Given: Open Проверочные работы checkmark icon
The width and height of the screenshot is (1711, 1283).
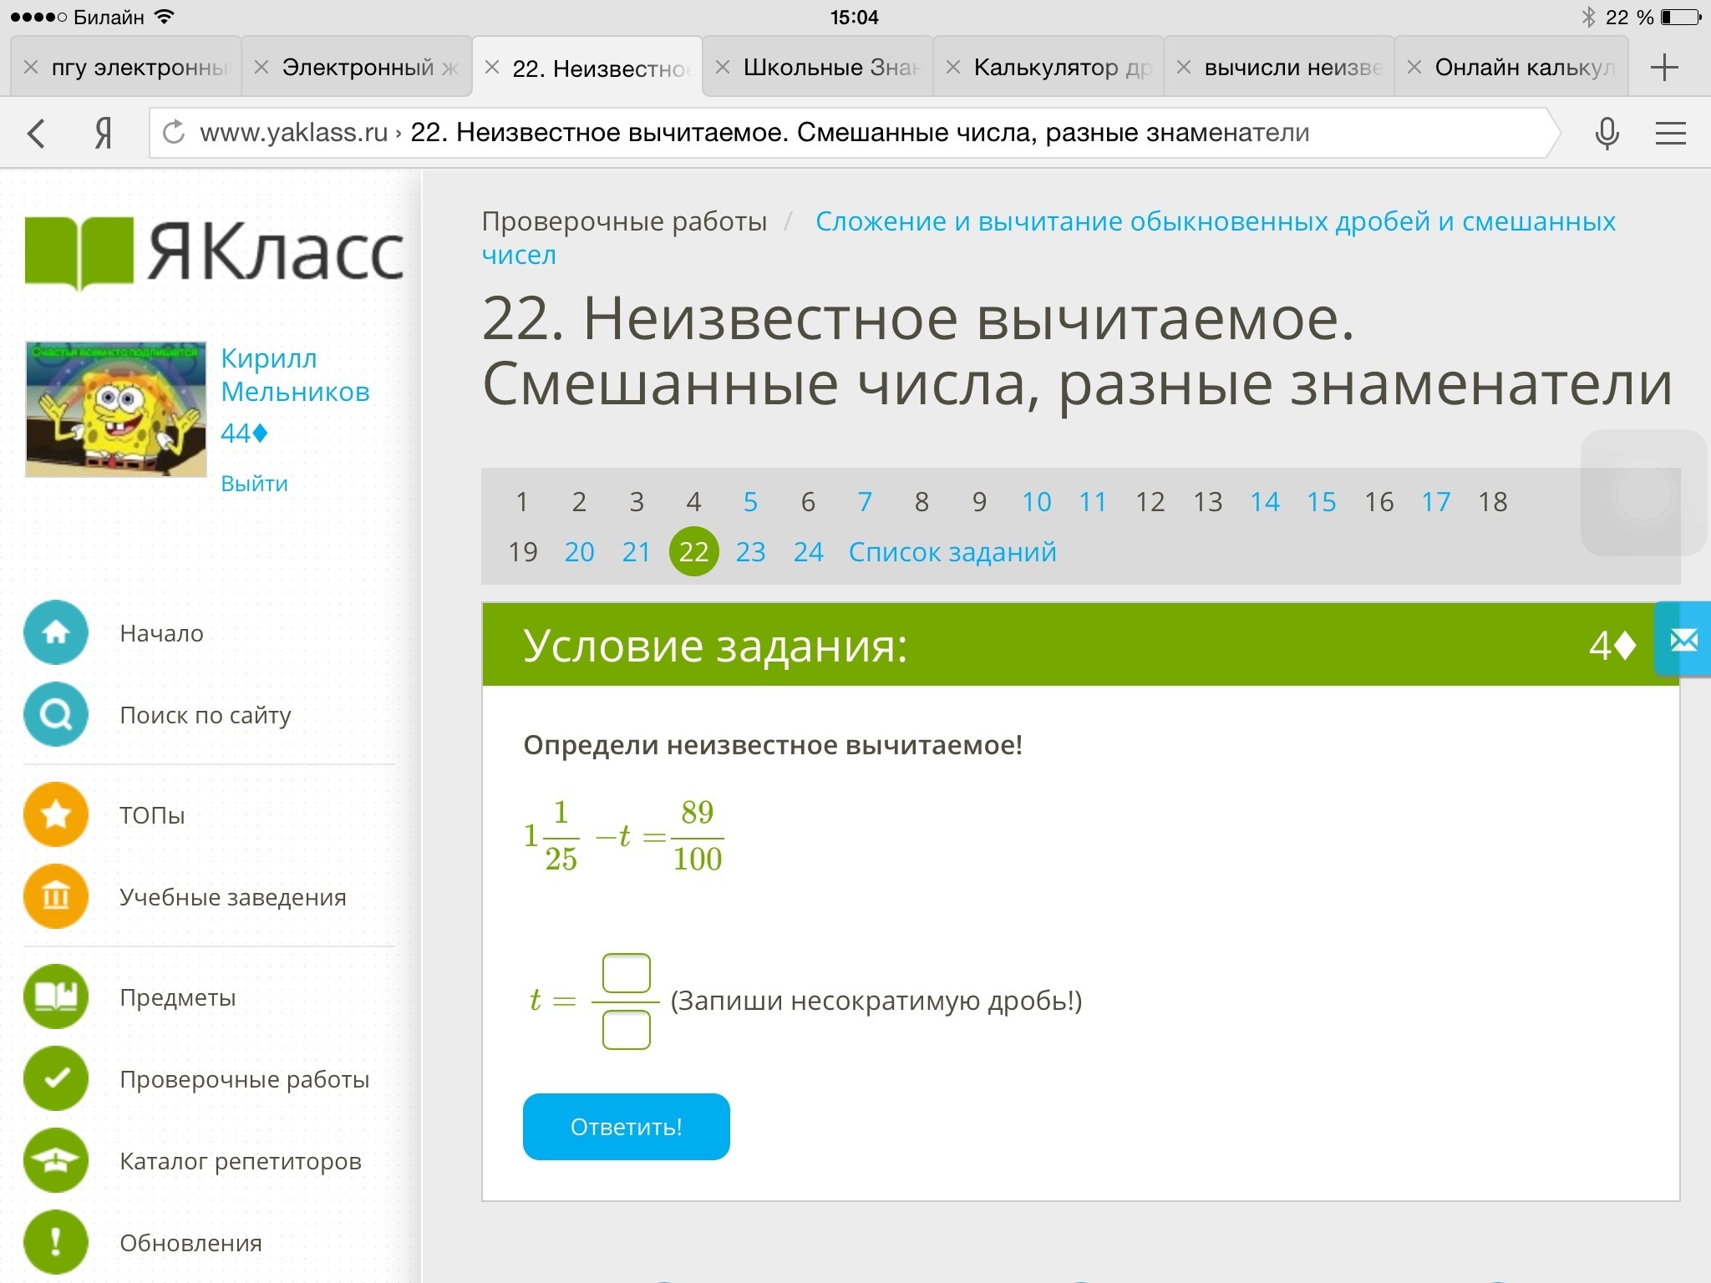Looking at the screenshot, I should 56,1078.
